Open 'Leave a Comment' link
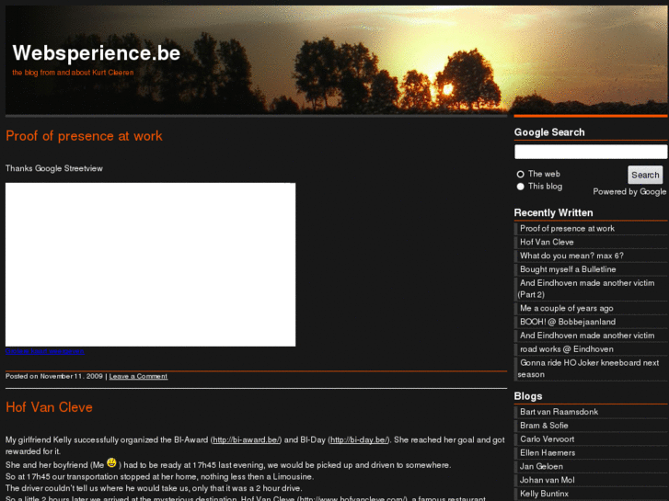 pos(138,376)
